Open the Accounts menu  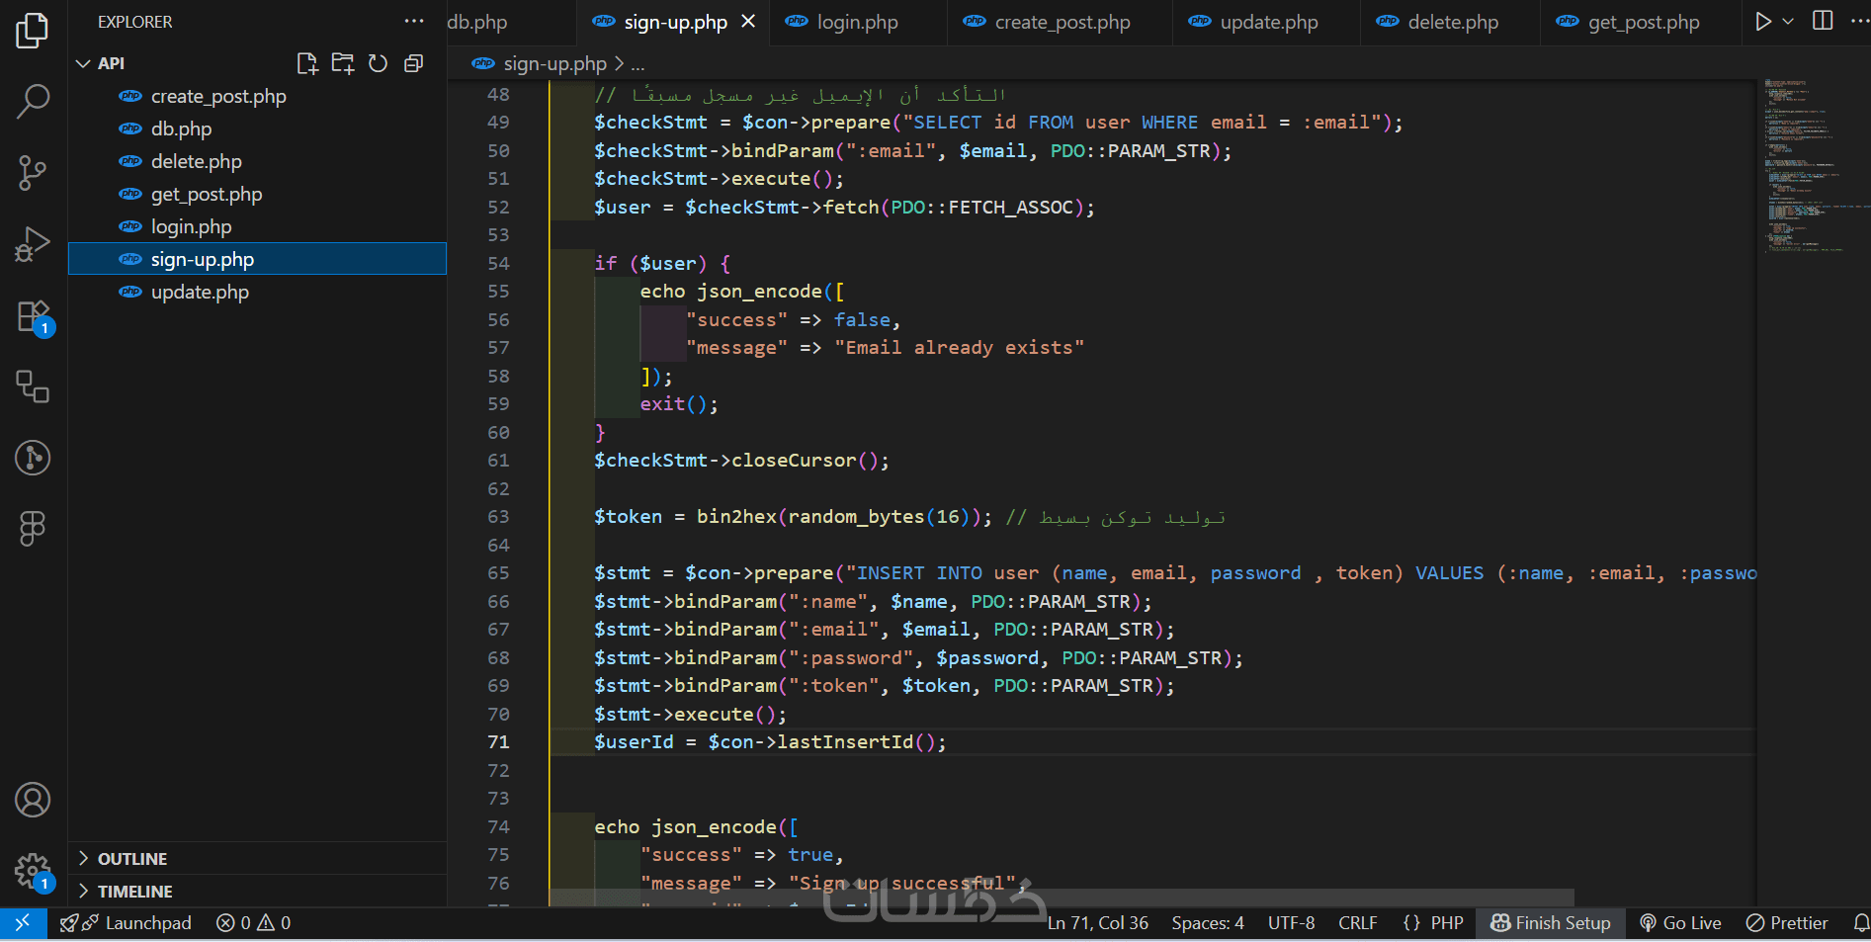pos(33,800)
